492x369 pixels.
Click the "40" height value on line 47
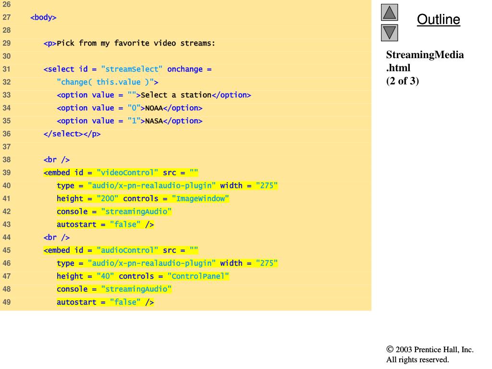pyautogui.click(x=105, y=276)
